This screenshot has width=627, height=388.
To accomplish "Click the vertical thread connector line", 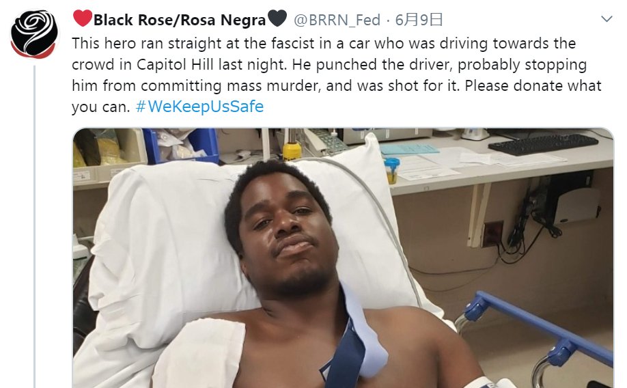I will [34, 226].
